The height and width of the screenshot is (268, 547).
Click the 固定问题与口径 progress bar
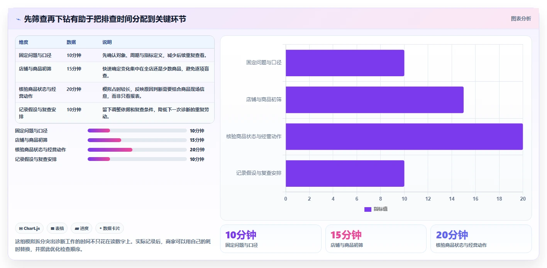[137, 131]
